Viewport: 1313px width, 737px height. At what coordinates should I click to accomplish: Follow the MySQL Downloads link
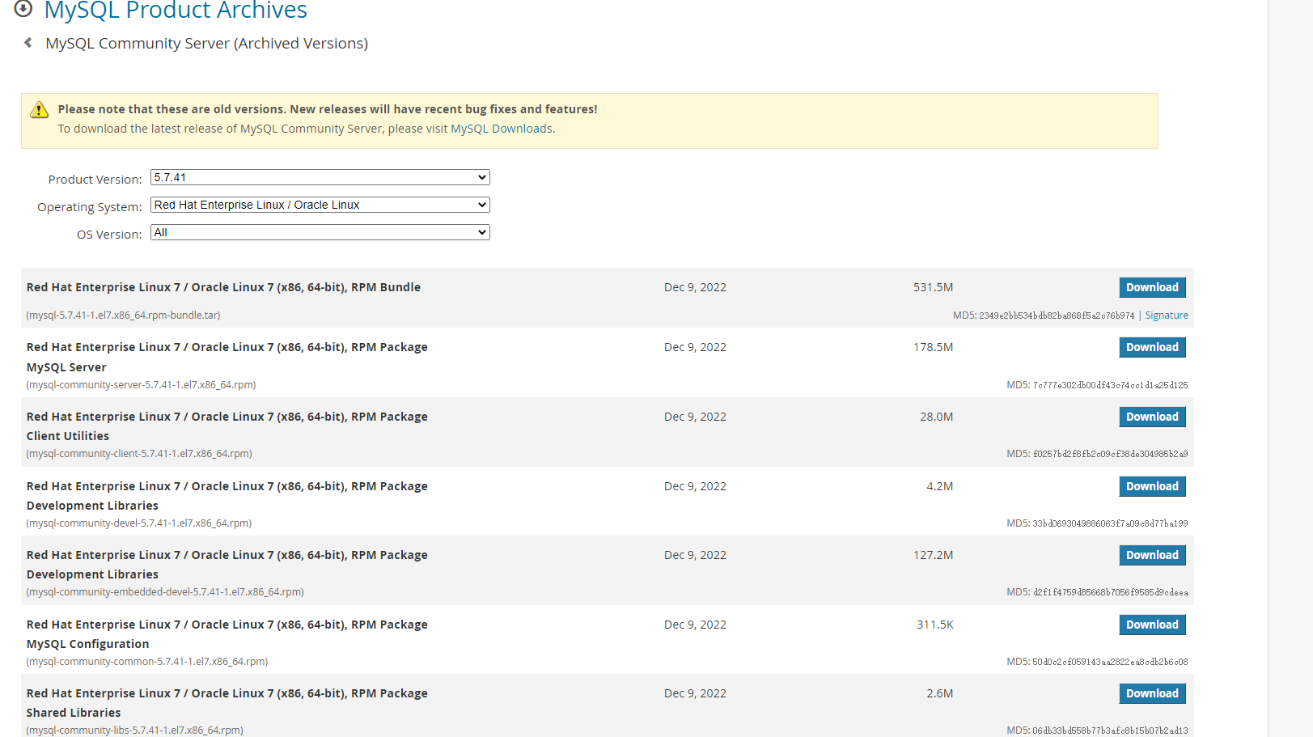pos(501,129)
